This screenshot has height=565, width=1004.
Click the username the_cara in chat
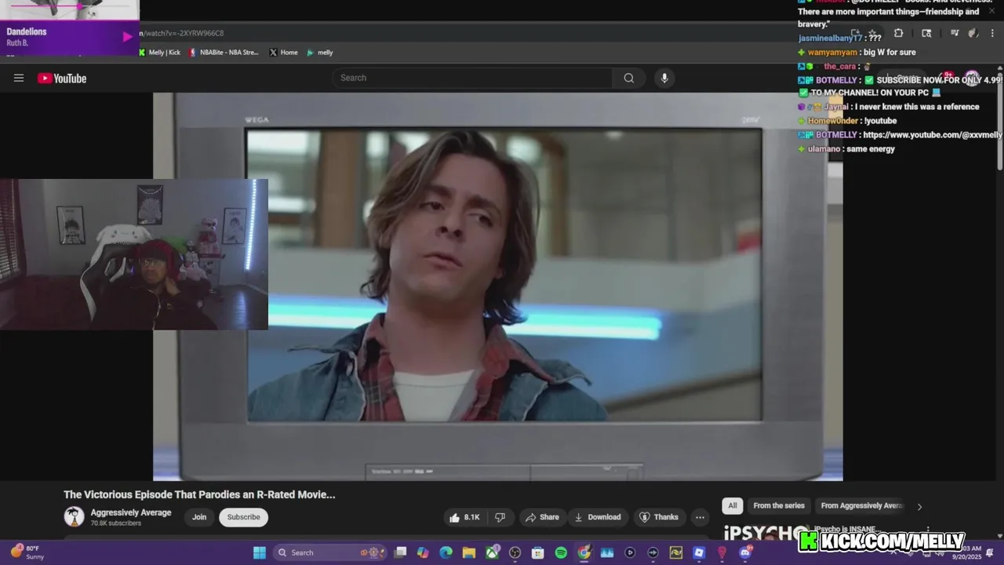839,66
